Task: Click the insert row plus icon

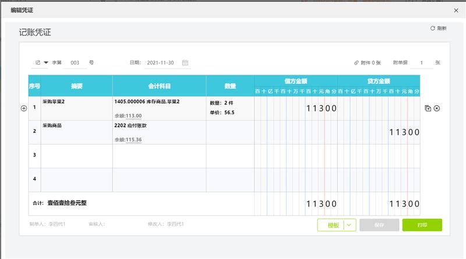Action: [x=24, y=108]
